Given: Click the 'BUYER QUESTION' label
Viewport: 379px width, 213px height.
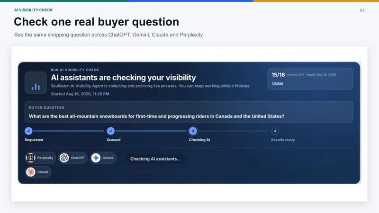Looking at the screenshot, I should point(46,108).
